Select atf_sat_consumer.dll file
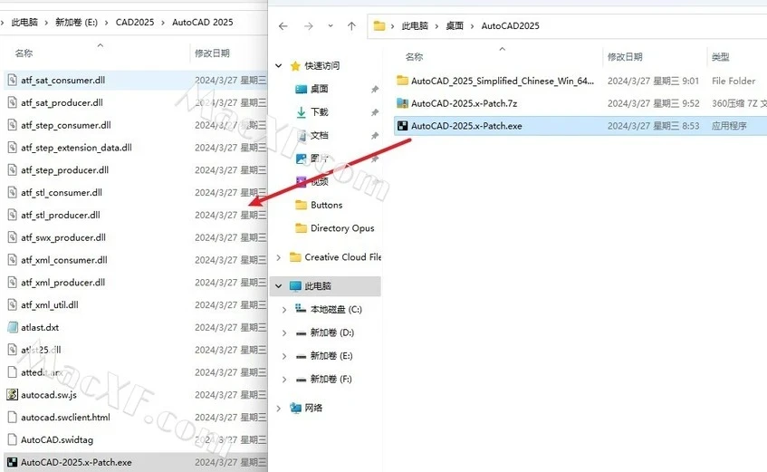Viewport: 767px width, 472px height. 62,80
